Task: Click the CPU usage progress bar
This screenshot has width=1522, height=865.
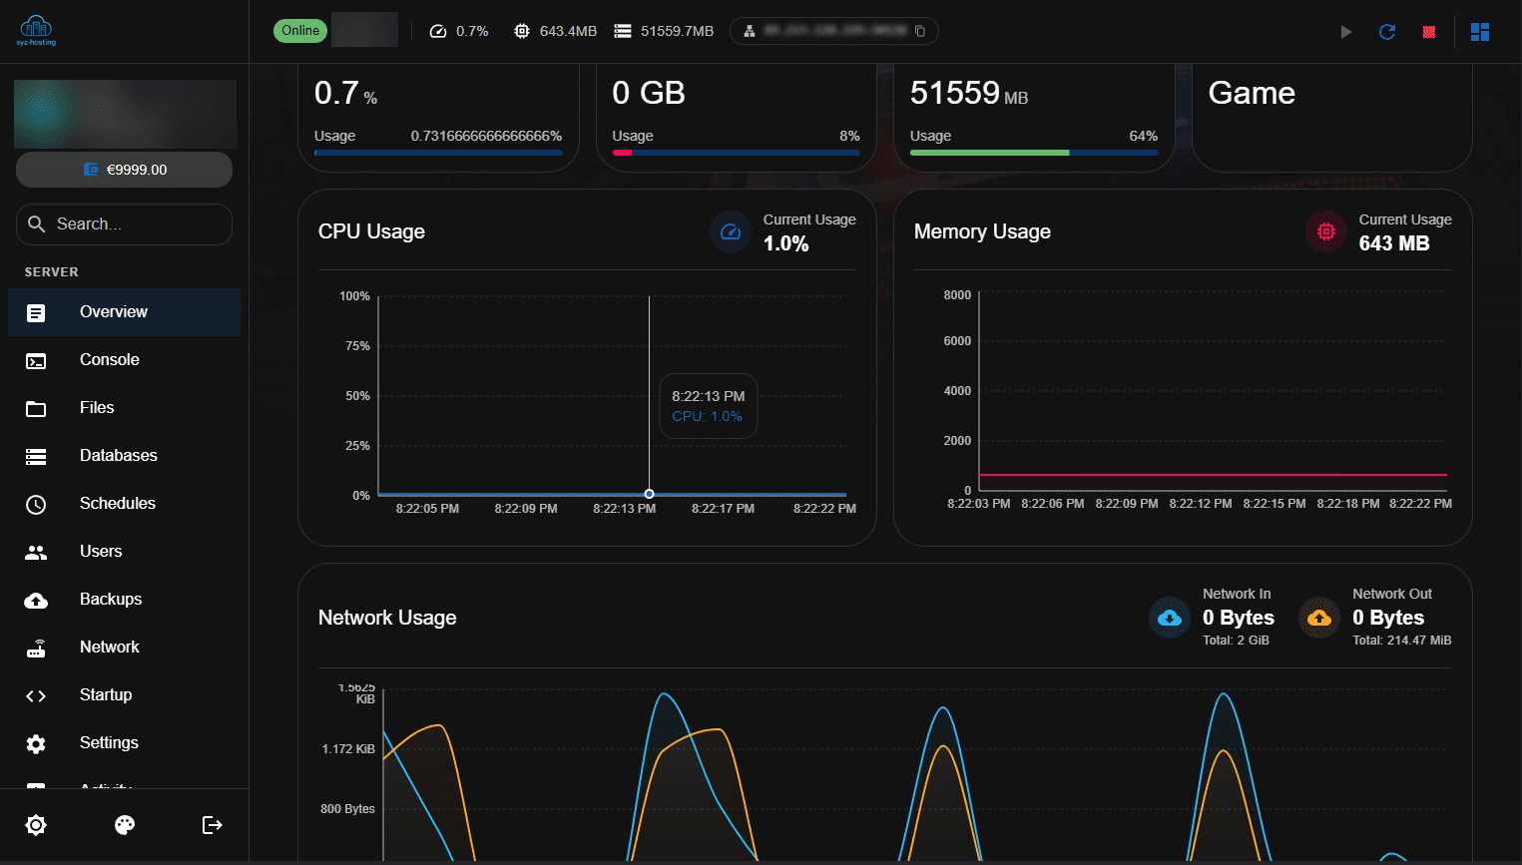Action: [438, 153]
